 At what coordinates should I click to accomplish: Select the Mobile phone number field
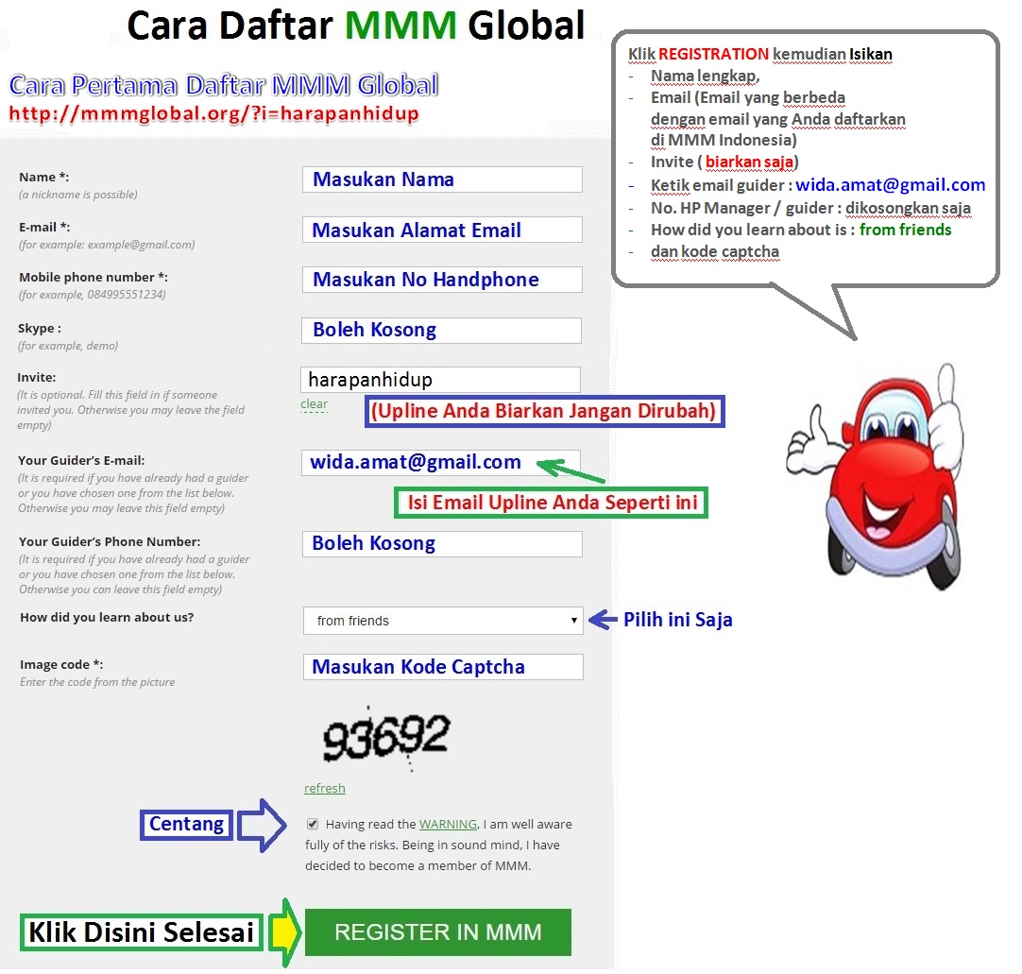441,279
